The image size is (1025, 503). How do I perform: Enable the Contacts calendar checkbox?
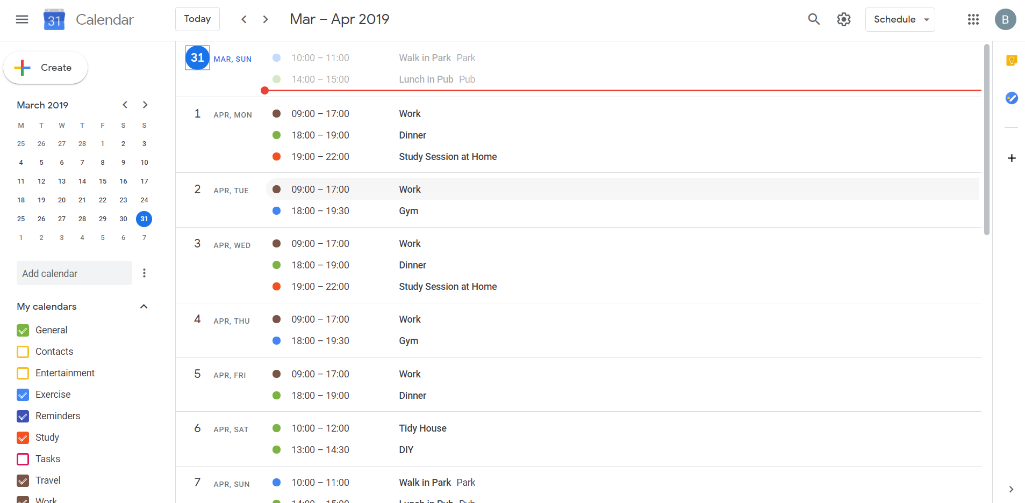[23, 352]
